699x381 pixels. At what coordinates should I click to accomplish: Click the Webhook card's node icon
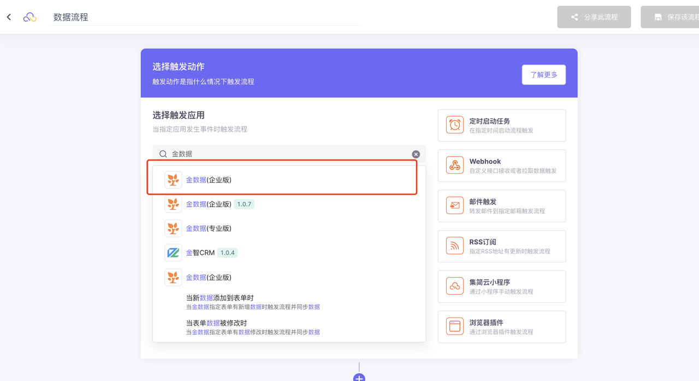click(x=454, y=166)
